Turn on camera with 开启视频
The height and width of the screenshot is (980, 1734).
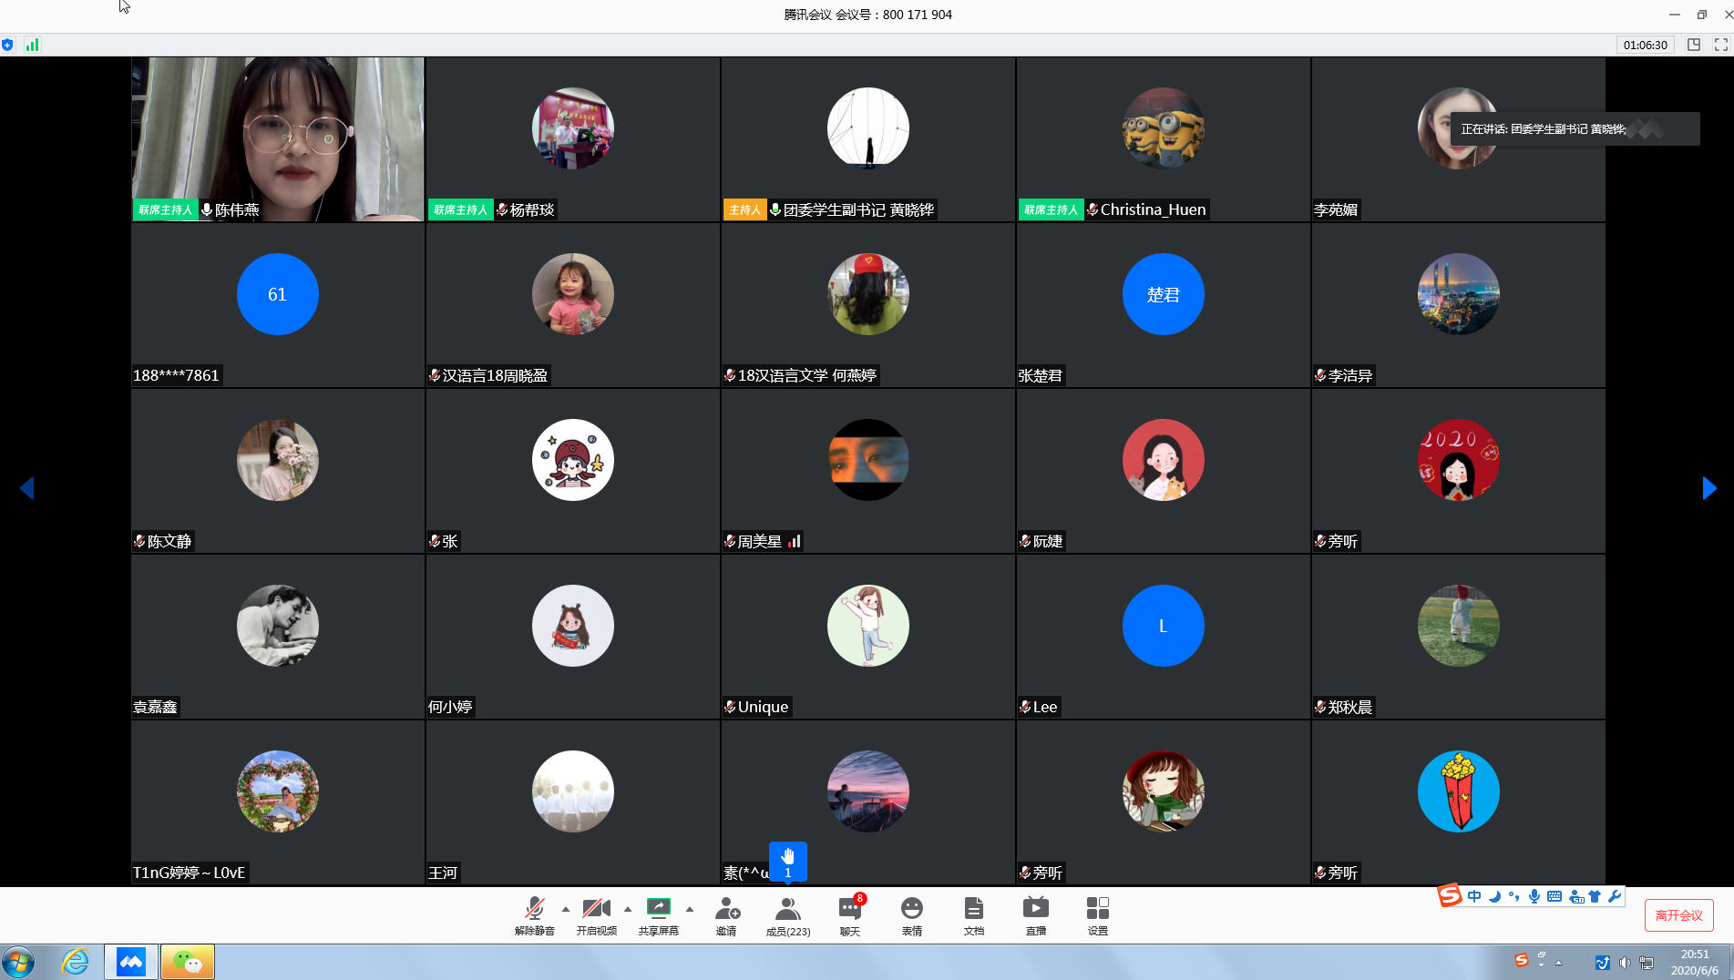click(x=596, y=914)
